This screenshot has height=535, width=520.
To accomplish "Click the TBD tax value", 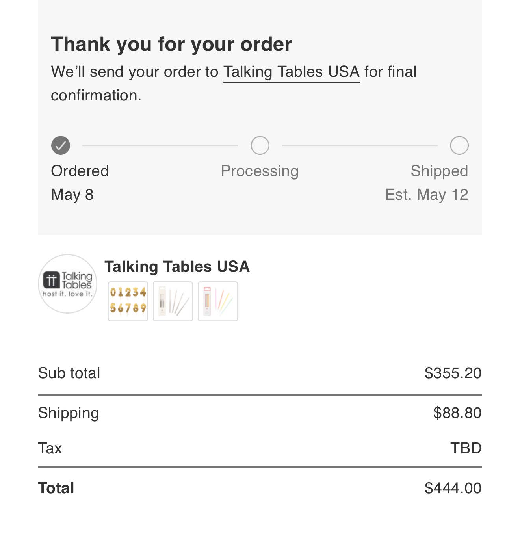I will pyautogui.click(x=466, y=448).
